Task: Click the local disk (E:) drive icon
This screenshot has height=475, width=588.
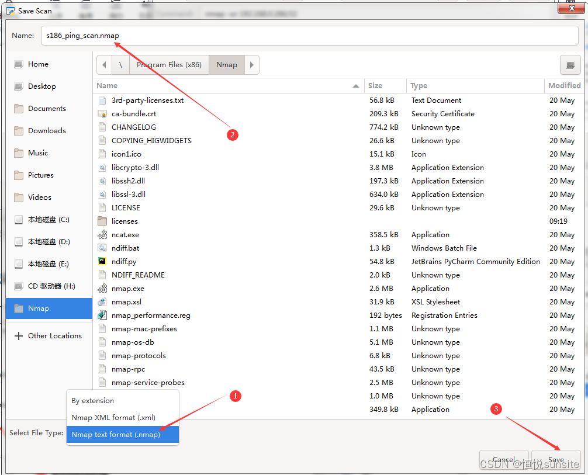Action: coord(18,264)
